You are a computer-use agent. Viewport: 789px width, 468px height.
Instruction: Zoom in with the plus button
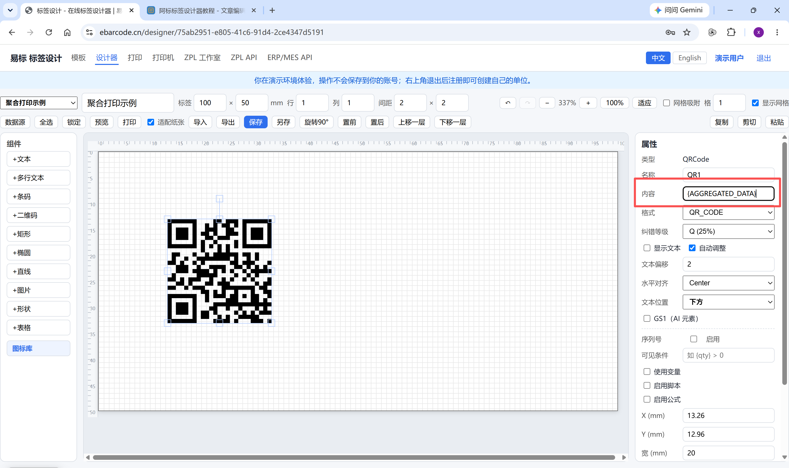coord(588,103)
